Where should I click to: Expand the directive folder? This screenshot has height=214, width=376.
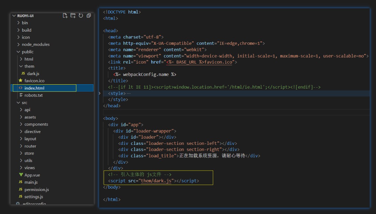click(21, 131)
